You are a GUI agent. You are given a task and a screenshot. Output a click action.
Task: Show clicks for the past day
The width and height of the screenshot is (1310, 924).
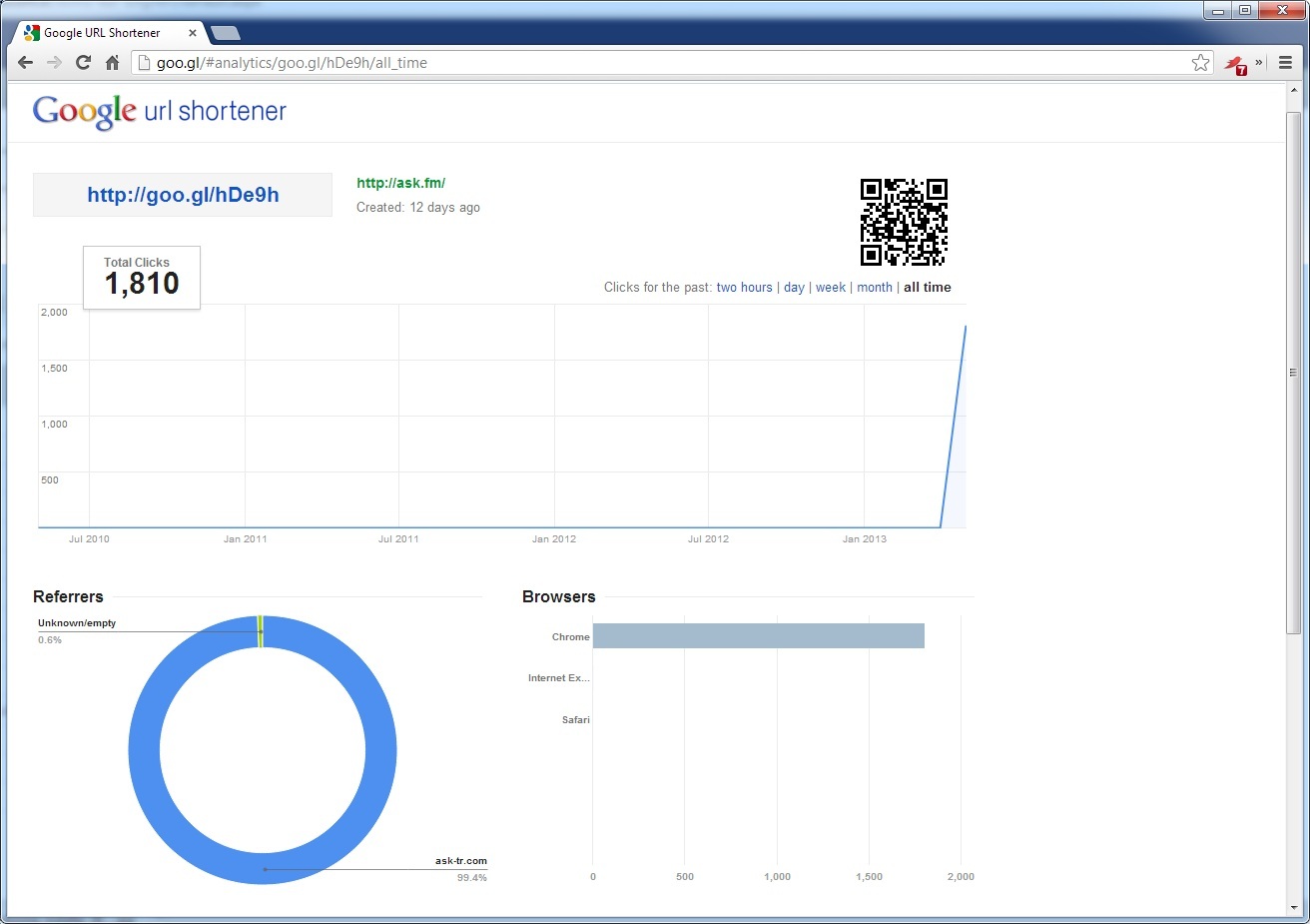coord(794,288)
